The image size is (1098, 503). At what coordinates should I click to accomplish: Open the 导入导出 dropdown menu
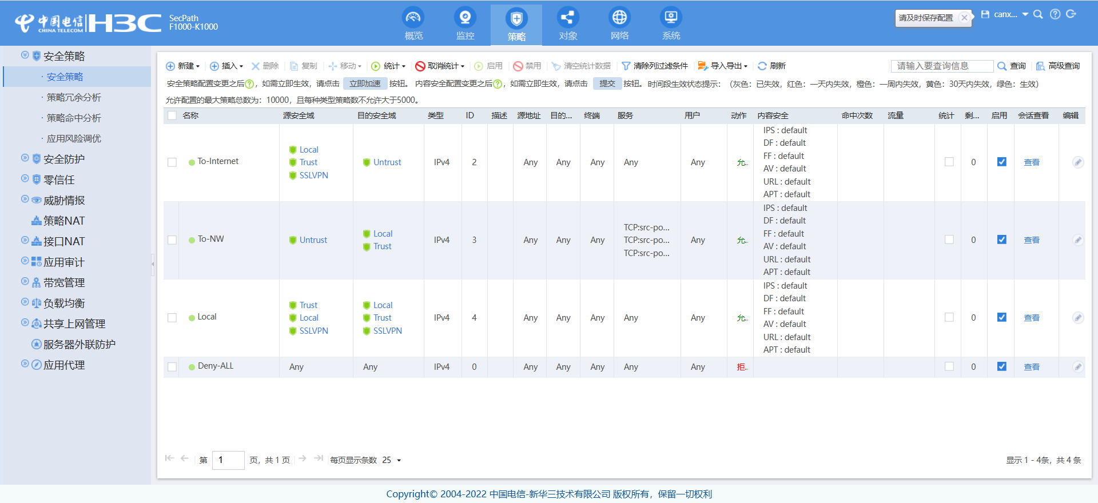723,66
